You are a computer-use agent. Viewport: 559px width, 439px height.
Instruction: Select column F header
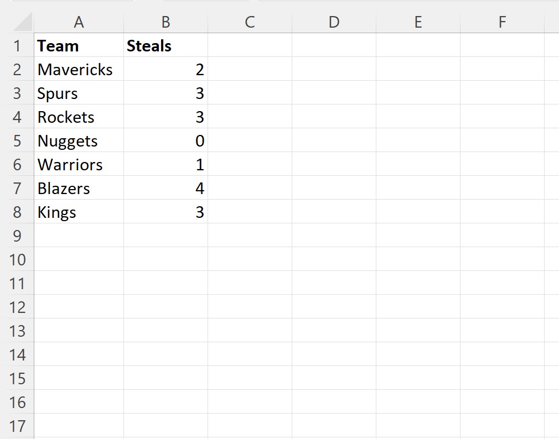click(503, 22)
